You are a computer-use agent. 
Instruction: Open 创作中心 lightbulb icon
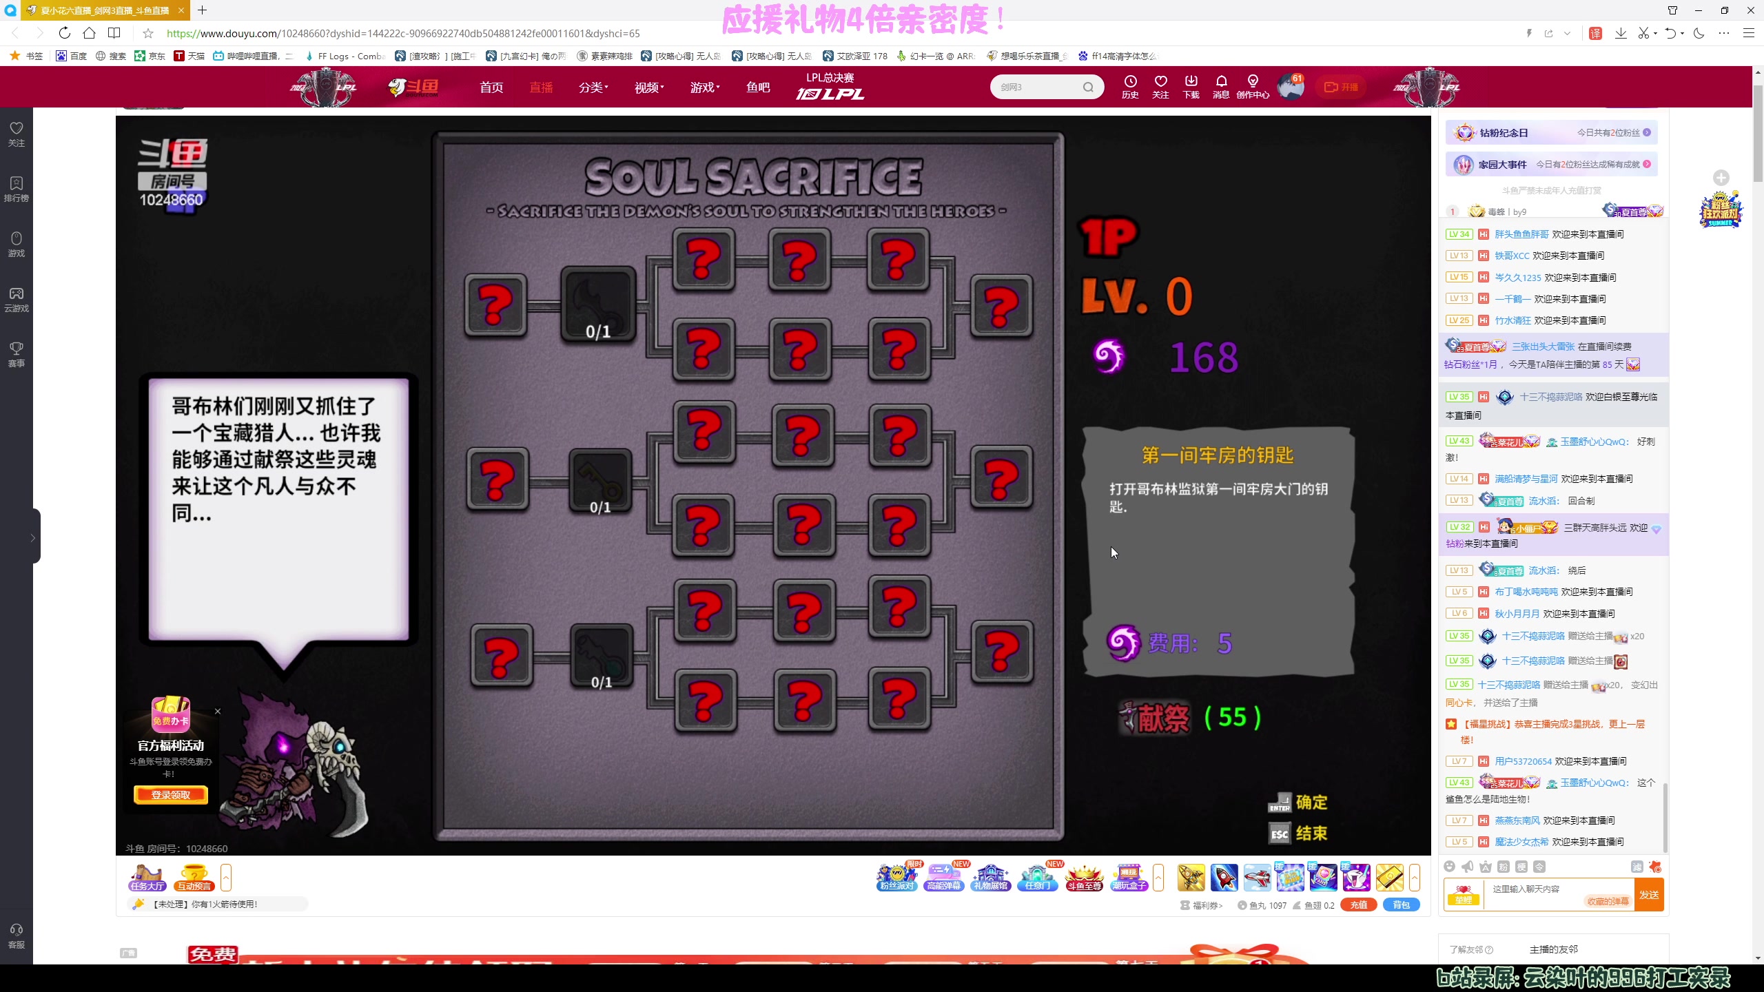(x=1253, y=87)
